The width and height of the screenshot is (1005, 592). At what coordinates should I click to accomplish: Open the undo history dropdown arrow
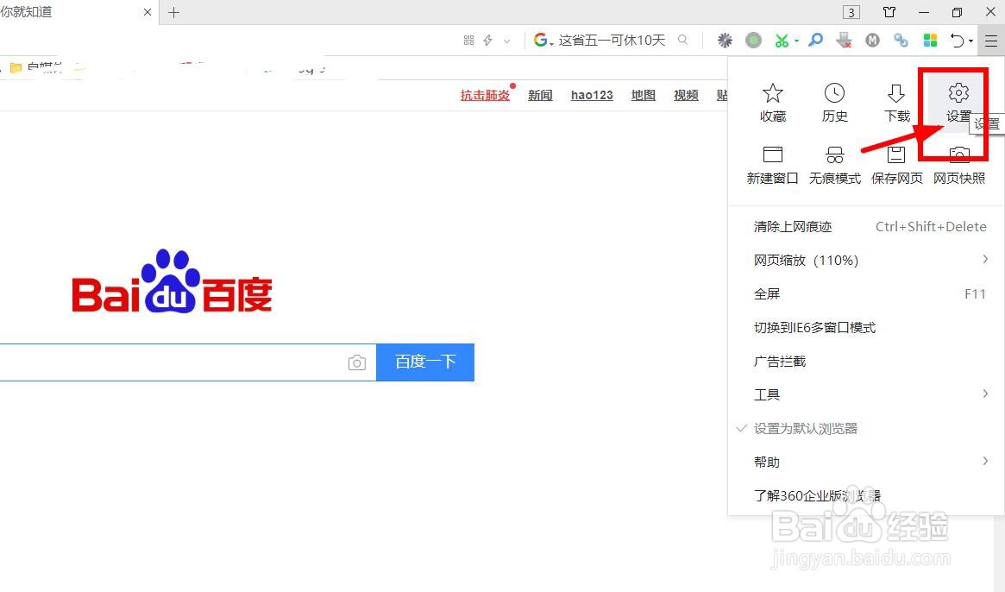pos(971,41)
